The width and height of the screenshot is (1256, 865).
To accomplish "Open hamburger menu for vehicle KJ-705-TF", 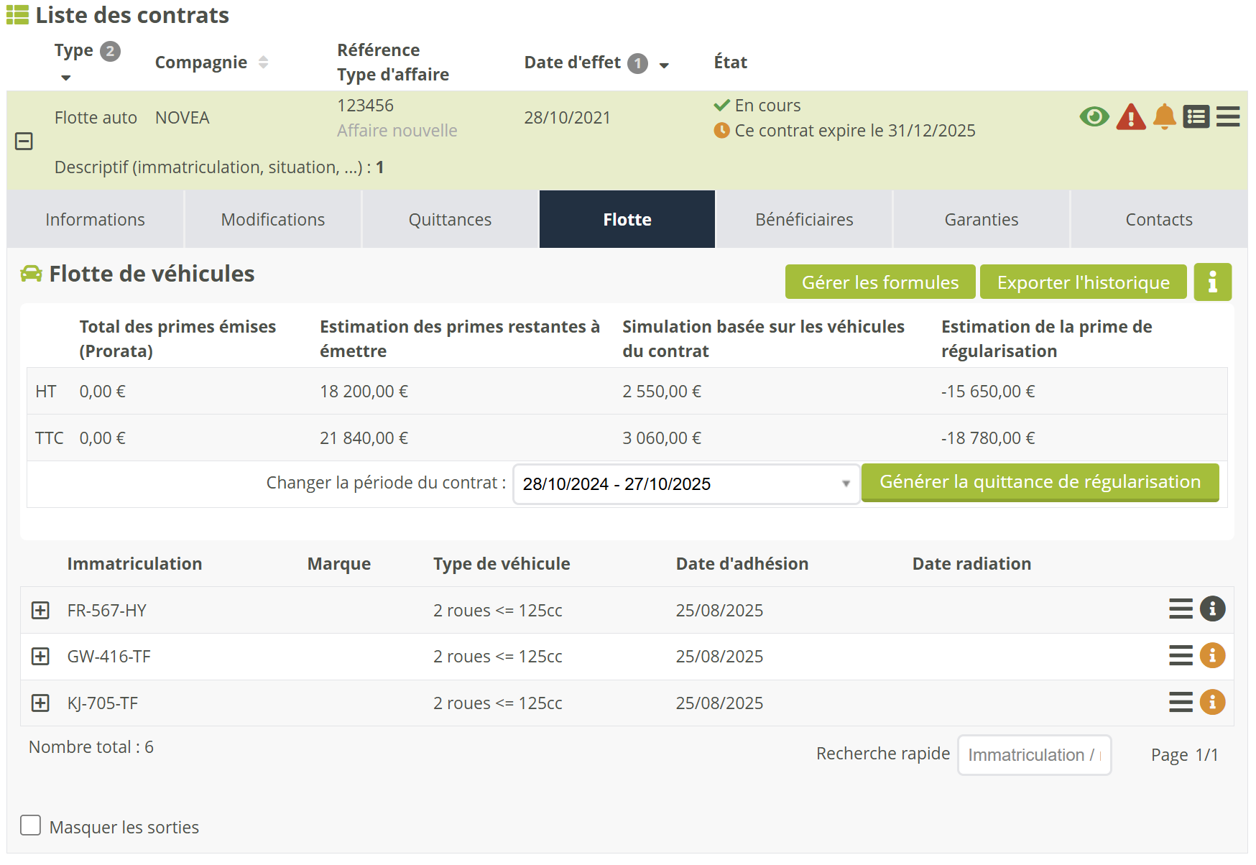I will point(1180,702).
